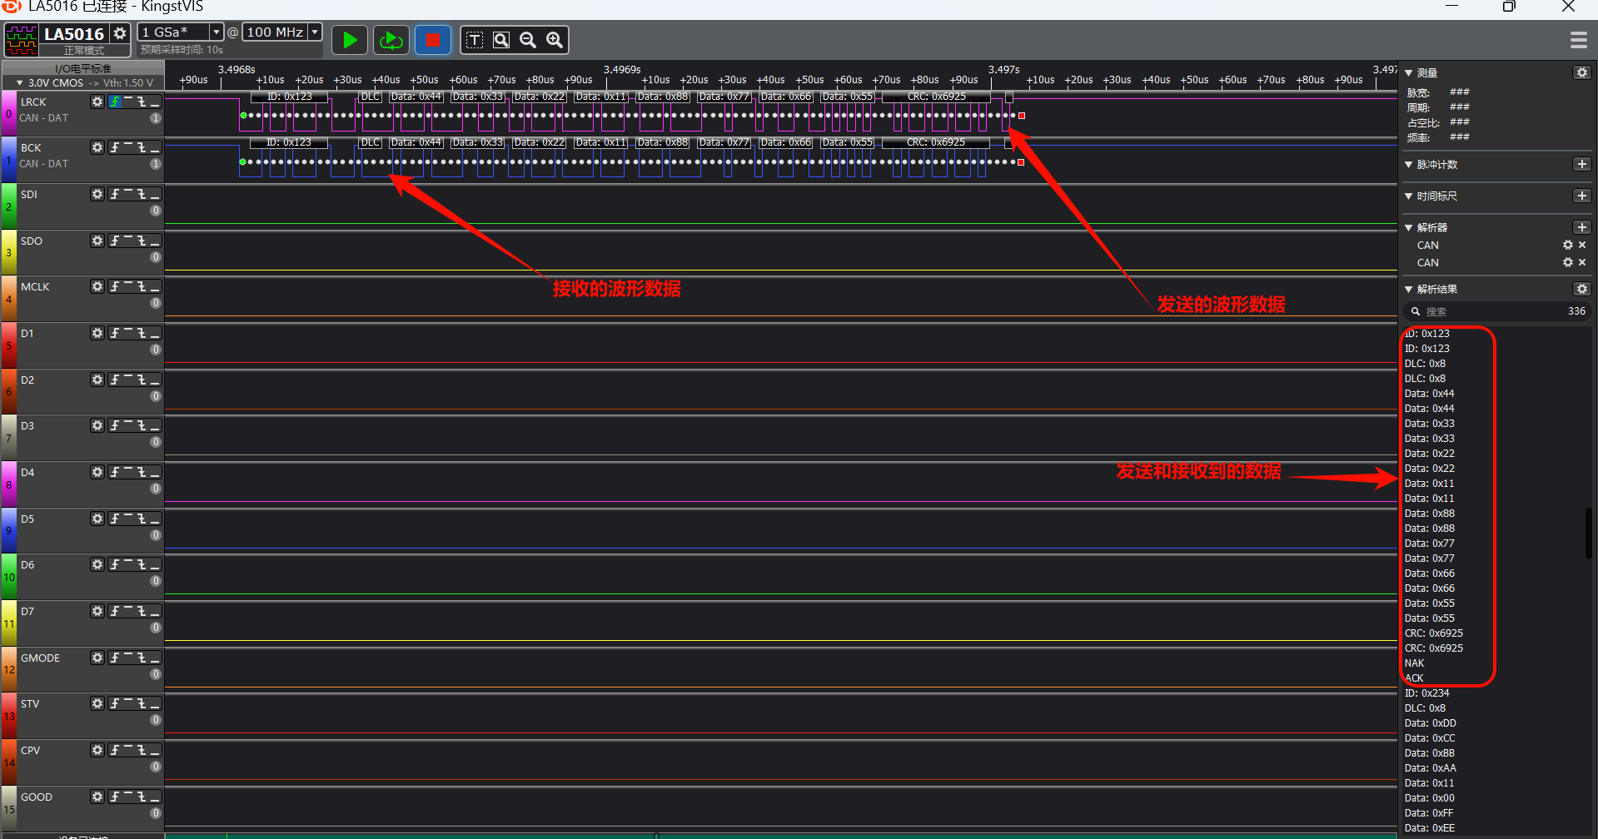Toggle low level trigger on MCLK channel
This screenshot has height=839, width=1598.
click(155, 286)
